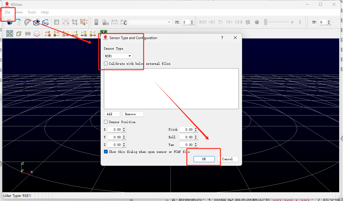Activate the select points grid icon
Image resolution: width=343 pixels, height=201 pixels.
84,22
